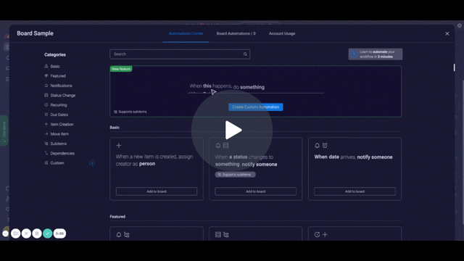
Task: Switch to Board Automations tab
Action: click(x=236, y=33)
